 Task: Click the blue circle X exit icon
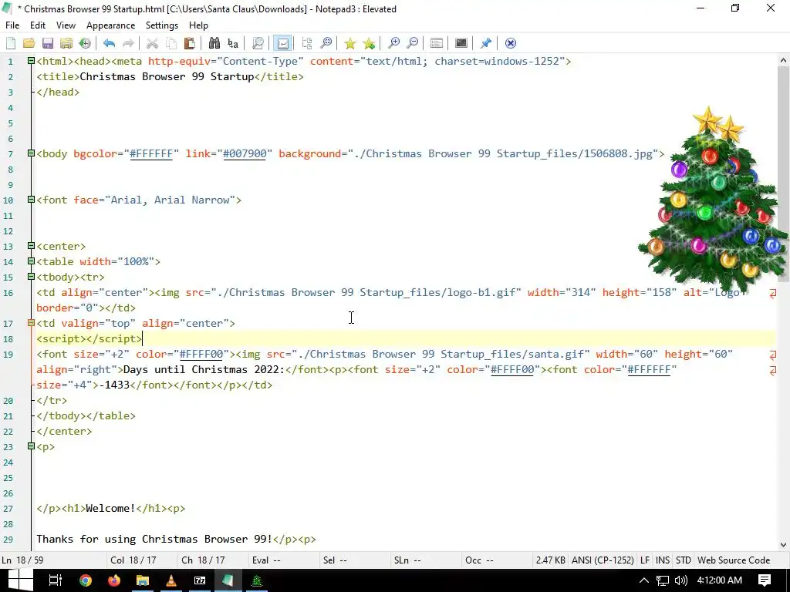511,43
